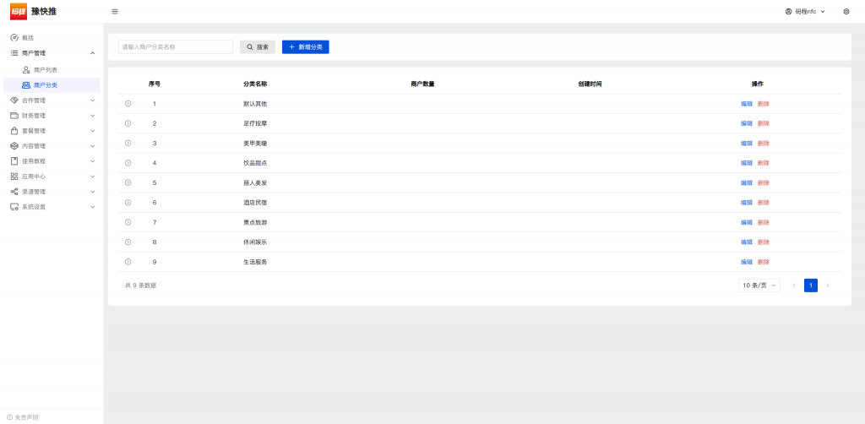
Task: Click the hamburger menu collapse icon
Action: point(115,12)
